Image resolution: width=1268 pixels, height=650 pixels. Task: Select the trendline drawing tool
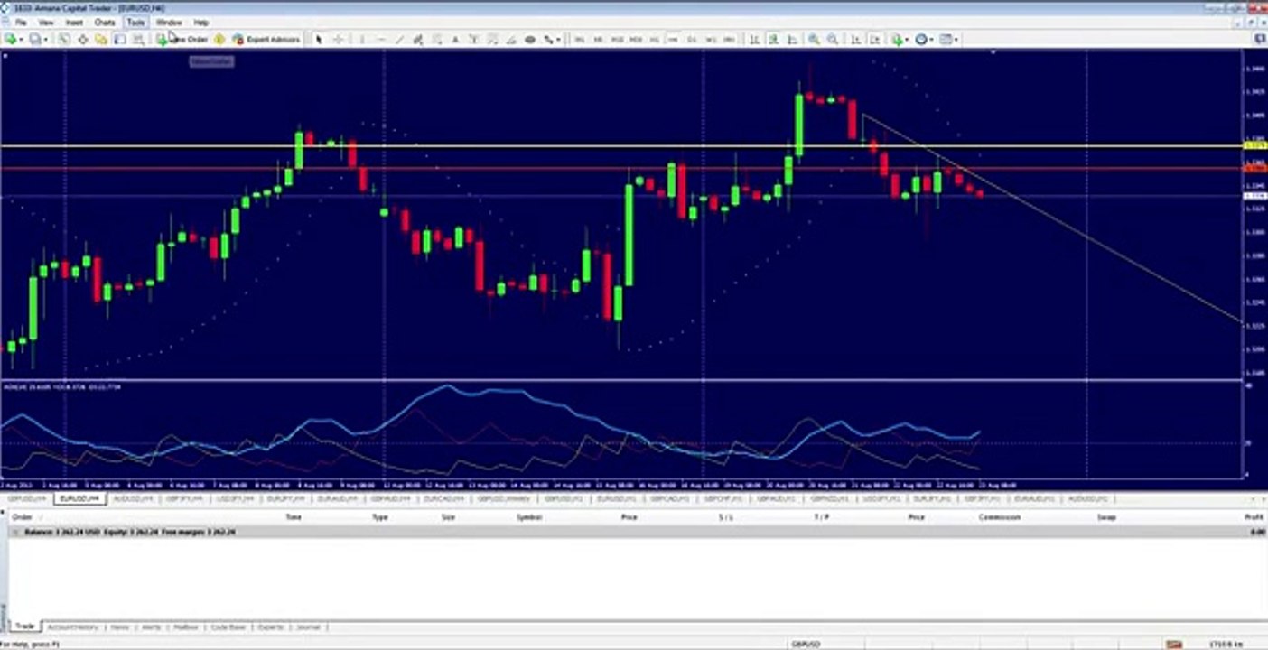tap(399, 39)
